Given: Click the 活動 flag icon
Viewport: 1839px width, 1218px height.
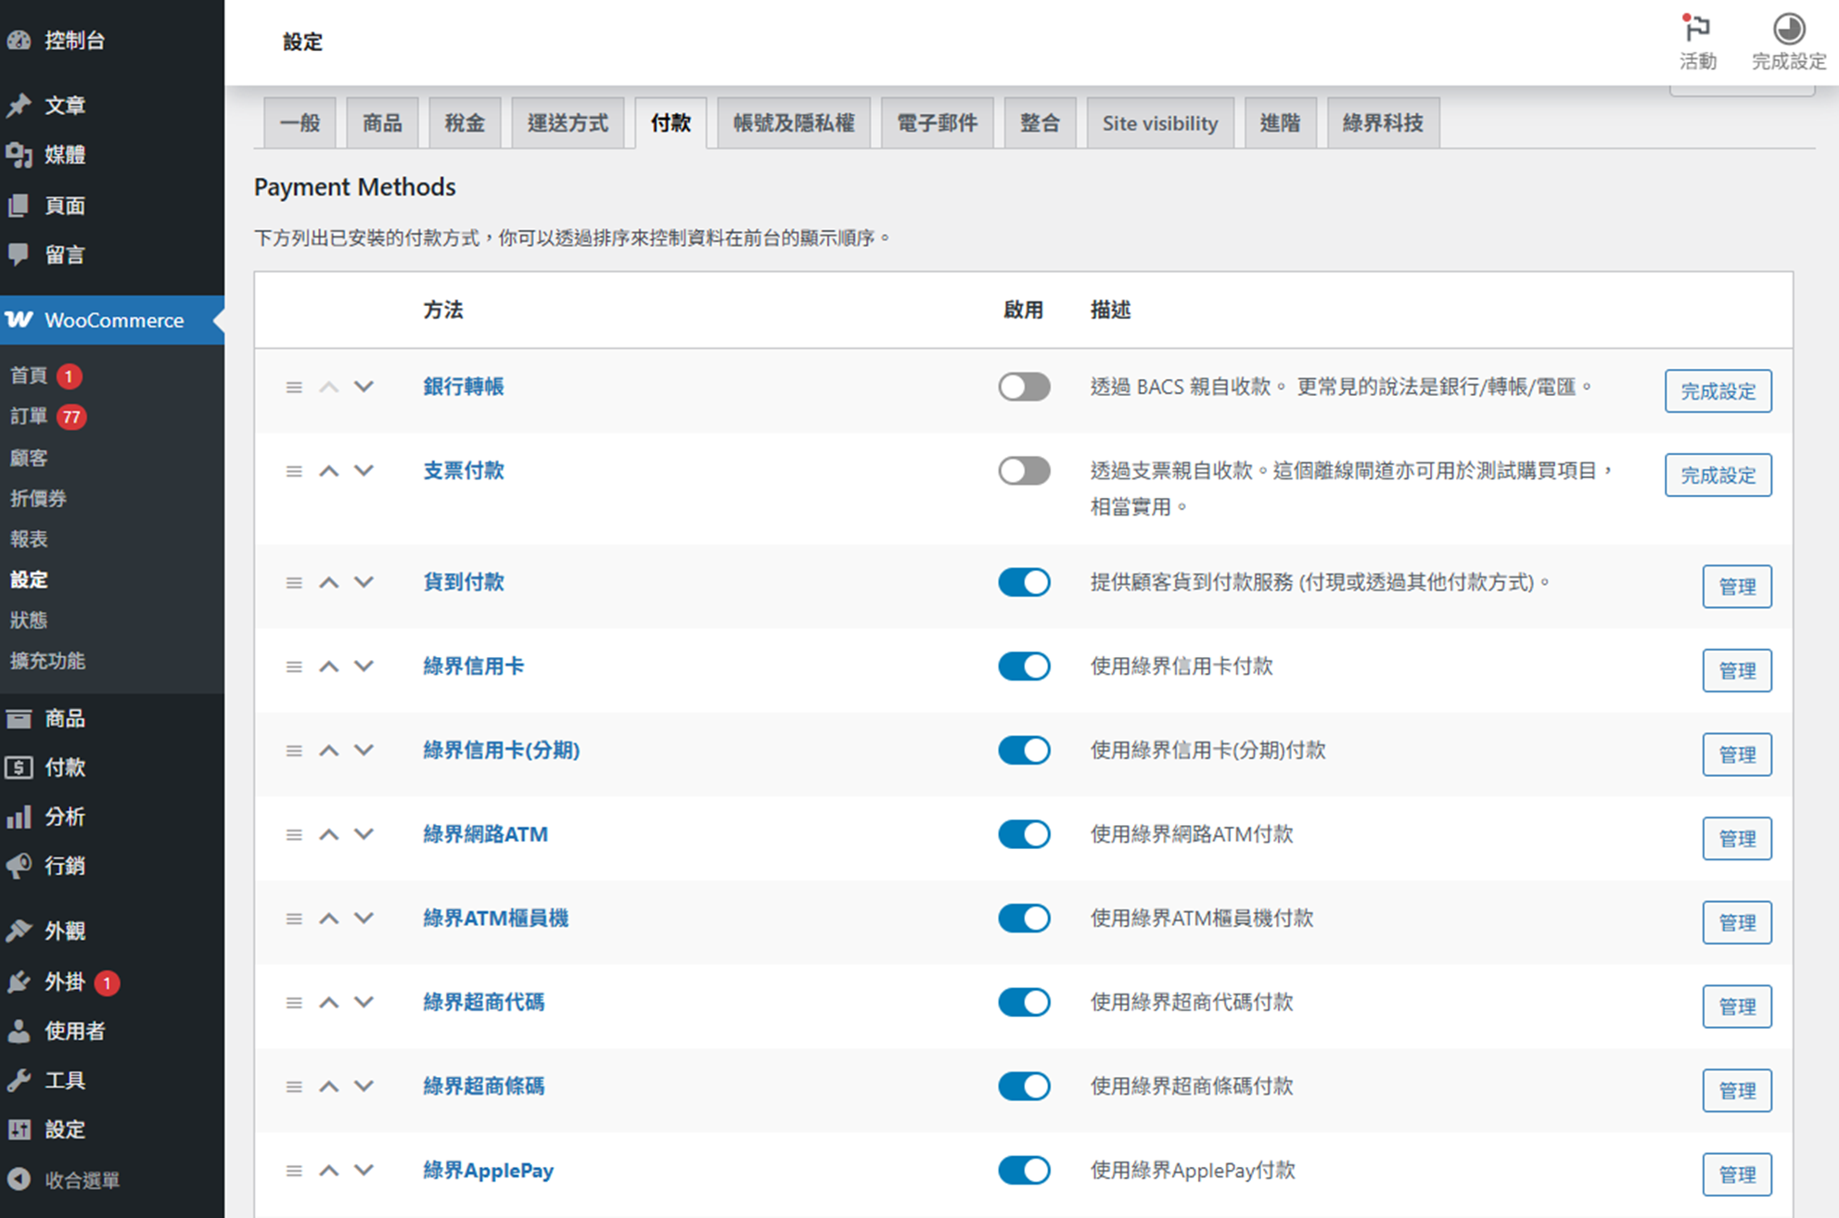Looking at the screenshot, I should point(1697,30).
